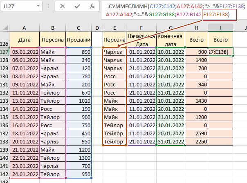This screenshot has height=183, width=247.
Task: Select cell with date 05.01.2022
Action: click(24, 52)
